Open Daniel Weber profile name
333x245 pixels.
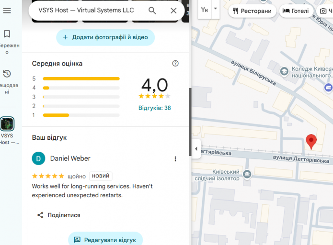[x=70, y=158]
